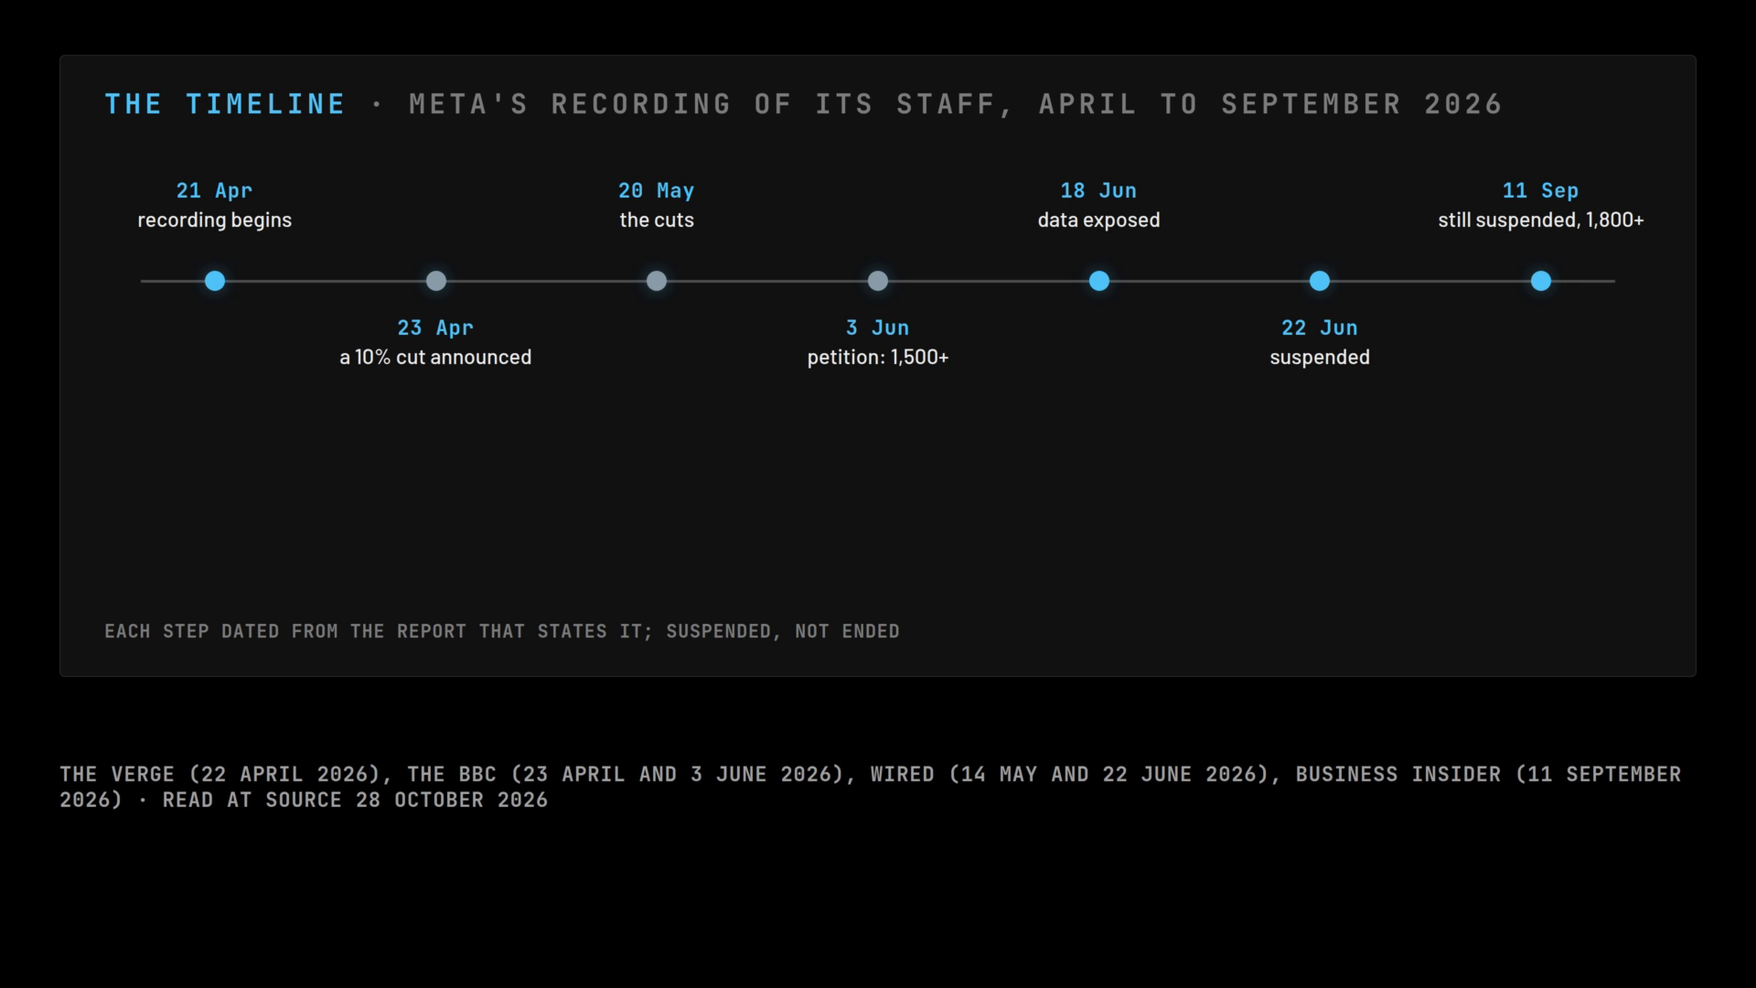Select 'a 10% cut announced' text
This screenshot has width=1756, height=988.
point(435,357)
